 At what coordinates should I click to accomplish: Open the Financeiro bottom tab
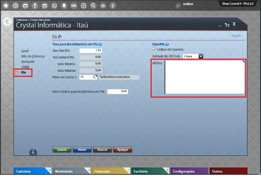tap(107, 171)
